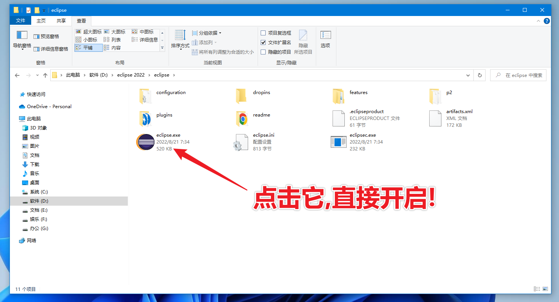
Task: Expand breadcrumb arrow after eclipse 2022
Action: point(149,75)
